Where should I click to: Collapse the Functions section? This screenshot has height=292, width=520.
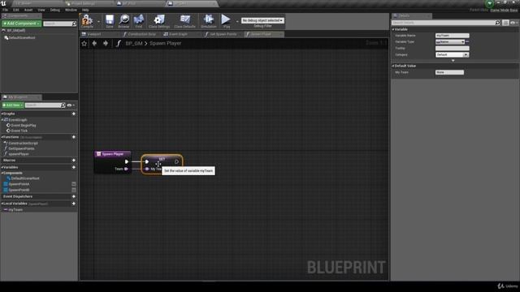pos(2,137)
